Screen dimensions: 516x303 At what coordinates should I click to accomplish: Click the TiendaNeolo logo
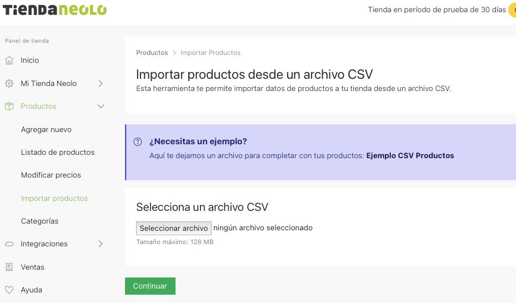pyautogui.click(x=53, y=10)
